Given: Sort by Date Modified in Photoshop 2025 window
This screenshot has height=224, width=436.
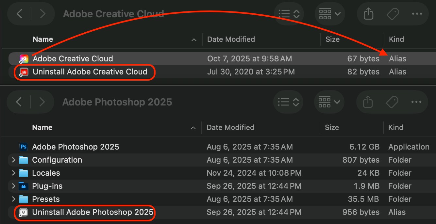Looking at the screenshot, I should [x=230, y=127].
